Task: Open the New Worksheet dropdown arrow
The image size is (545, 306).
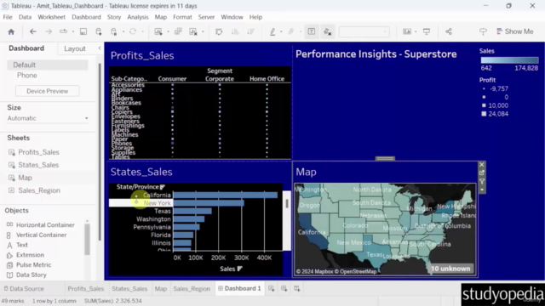Action: coord(169,32)
